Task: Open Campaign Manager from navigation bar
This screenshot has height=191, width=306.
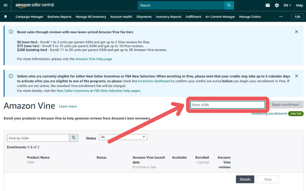Action: click(x=29, y=17)
